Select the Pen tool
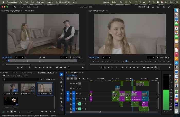 pyautogui.click(x=61, y=94)
